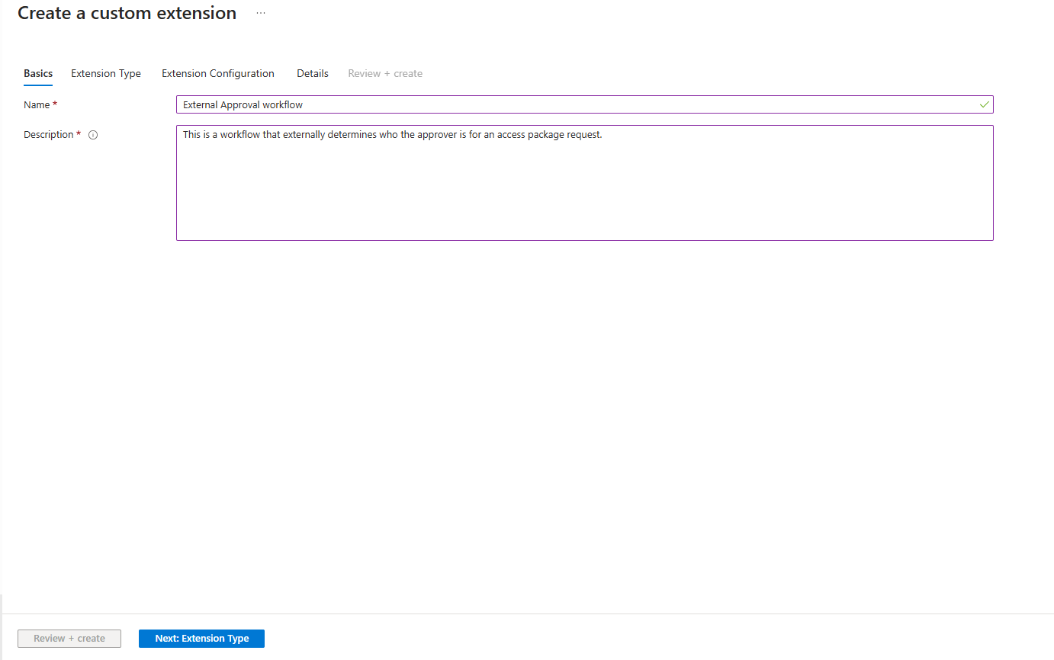Click the info icon next to Description
Screen dimensions: 1054x660
[92, 134]
